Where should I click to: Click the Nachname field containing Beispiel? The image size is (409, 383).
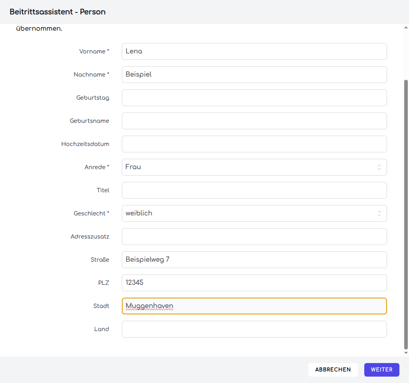pos(254,75)
